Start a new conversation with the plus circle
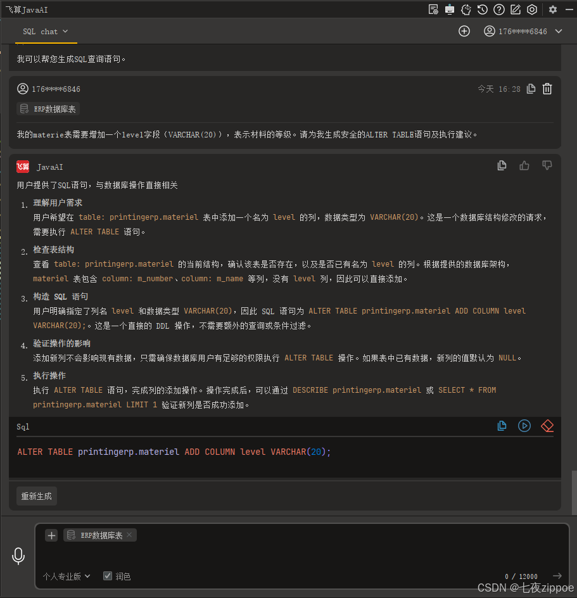 464,30
